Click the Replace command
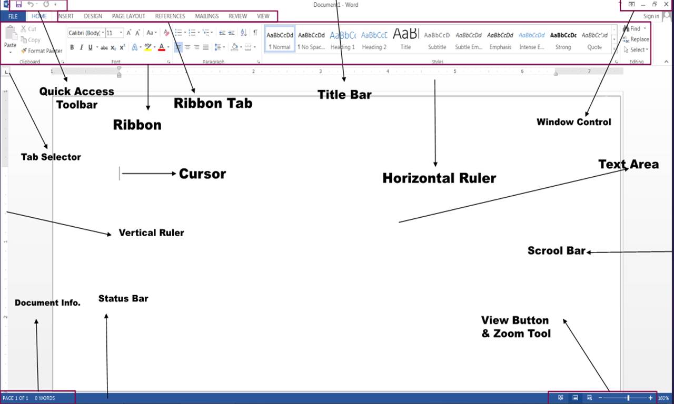The height and width of the screenshot is (404, 674). [x=637, y=39]
